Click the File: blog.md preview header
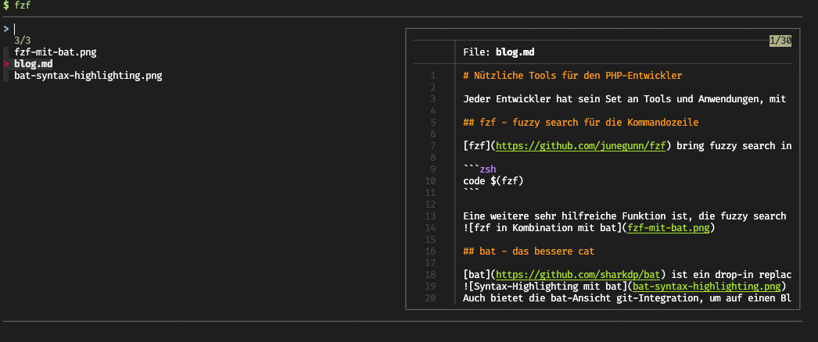This screenshot has height=342, width=818. click(499, 52)
